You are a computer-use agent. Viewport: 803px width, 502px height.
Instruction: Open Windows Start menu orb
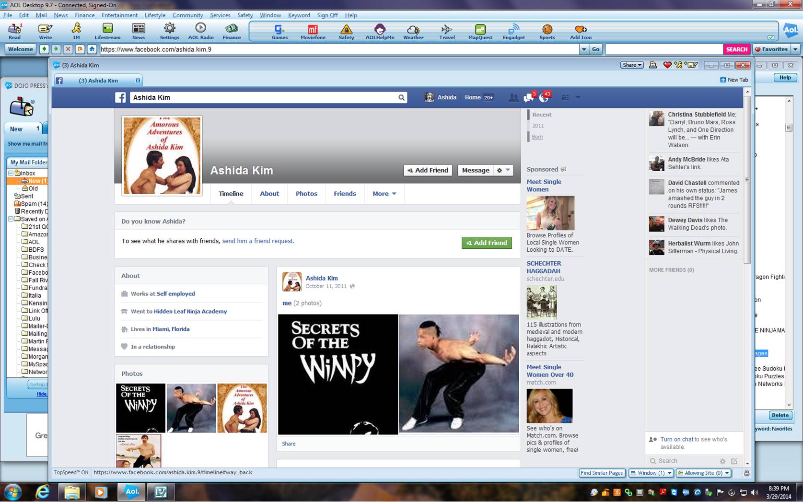[x=12, y=492]
